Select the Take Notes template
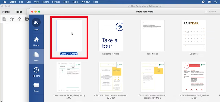The width and height of the screenshot is (220, 102). pyautogui.click(x=152, y=36)
